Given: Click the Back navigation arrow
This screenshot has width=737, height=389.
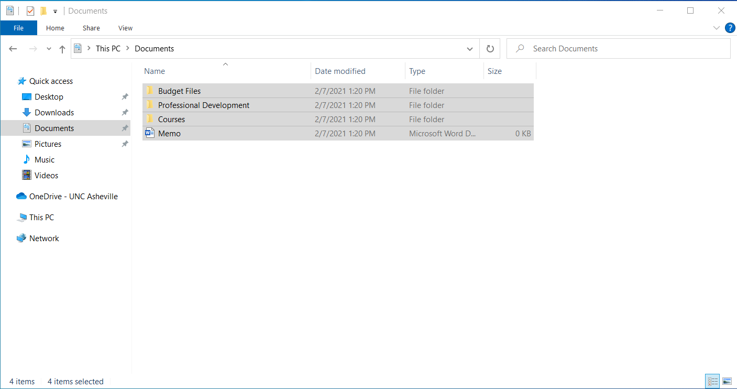Looking at the screenshot, I should [13, 49].
